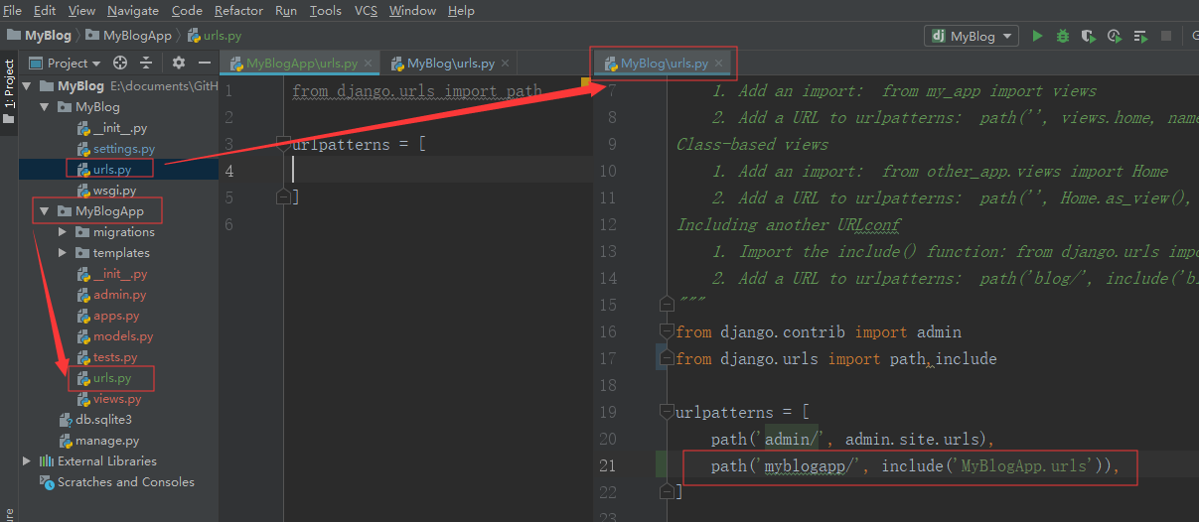The image size is (1199, 522).
Task: Launch the profiler run icon
Action: 1115,36
